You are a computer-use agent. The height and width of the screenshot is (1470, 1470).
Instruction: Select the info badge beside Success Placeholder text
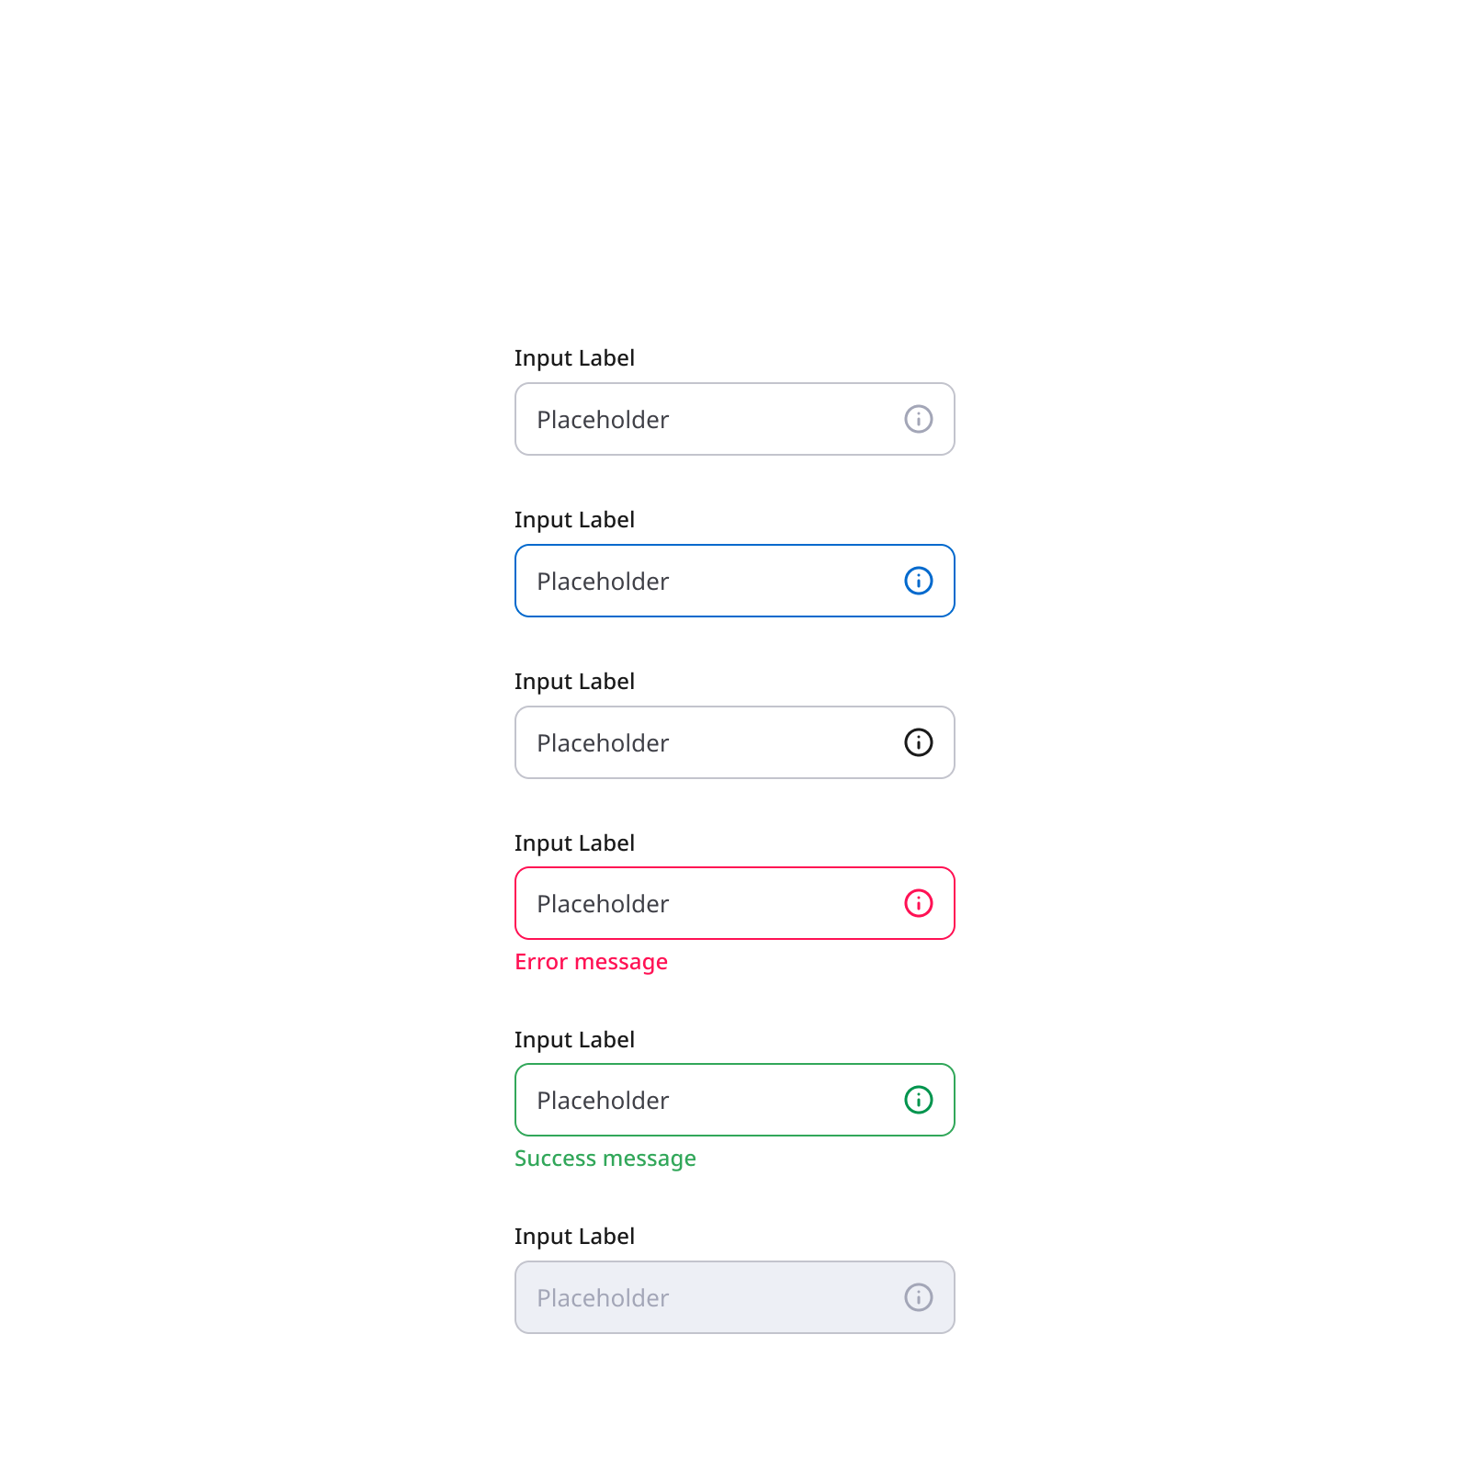point(917,1100)
